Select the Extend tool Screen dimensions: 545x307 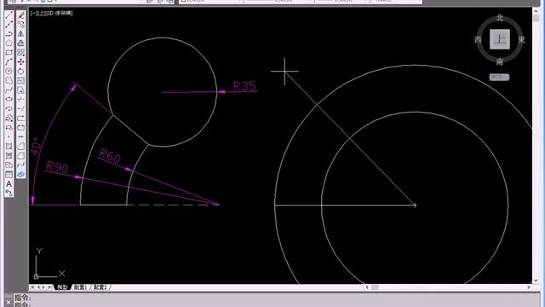[x=20, y=108]
